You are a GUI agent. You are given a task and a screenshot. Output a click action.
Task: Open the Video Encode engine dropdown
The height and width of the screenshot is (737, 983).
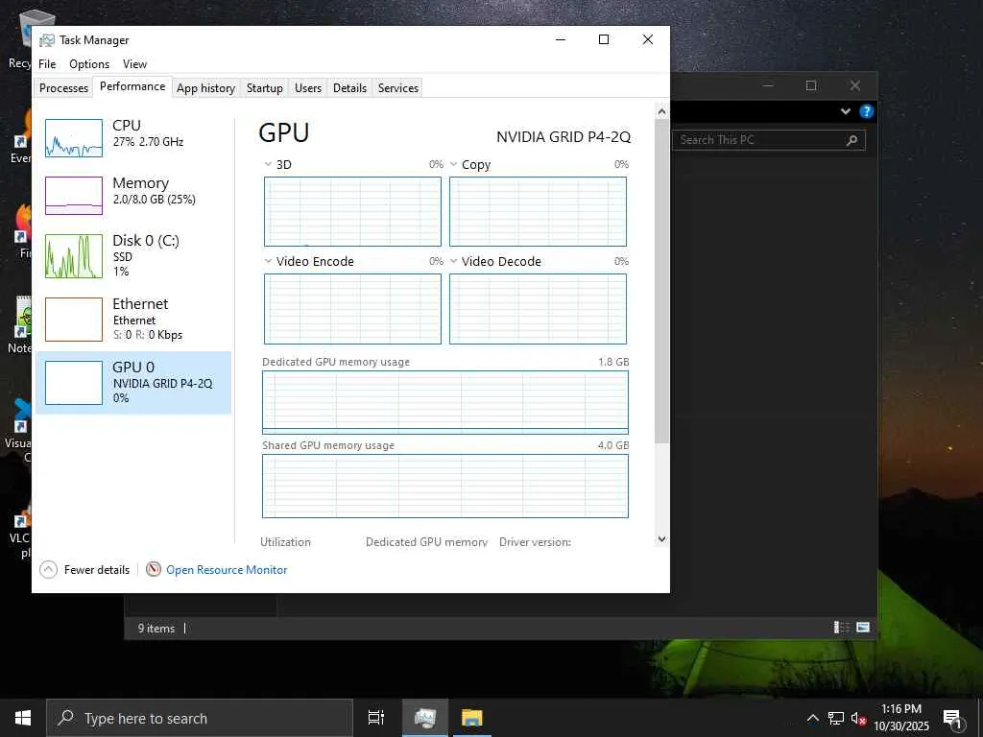tap(269, 261)
